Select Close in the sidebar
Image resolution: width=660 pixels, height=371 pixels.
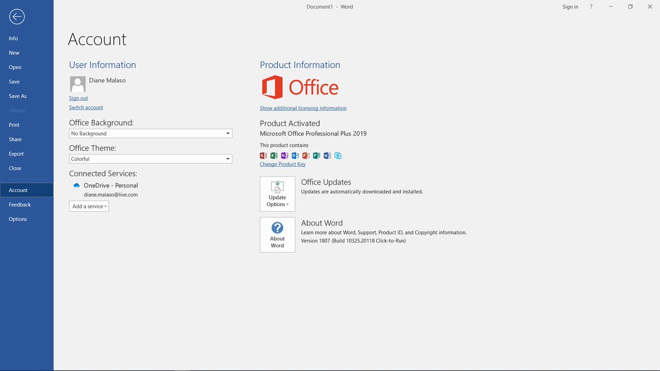tap(26, 168)
